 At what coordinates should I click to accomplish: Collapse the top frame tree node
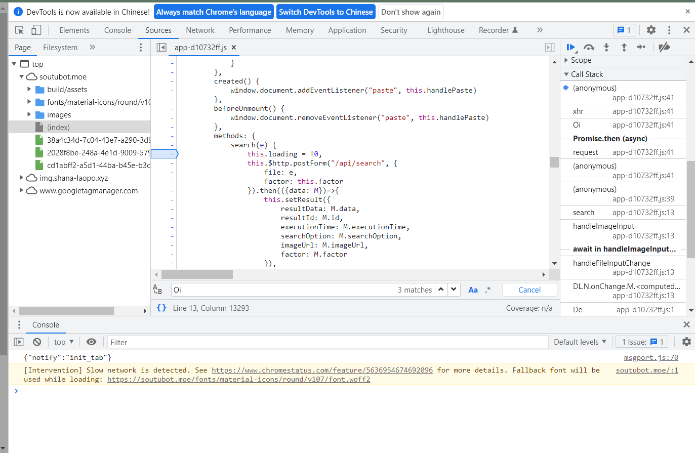coord(14,64)
